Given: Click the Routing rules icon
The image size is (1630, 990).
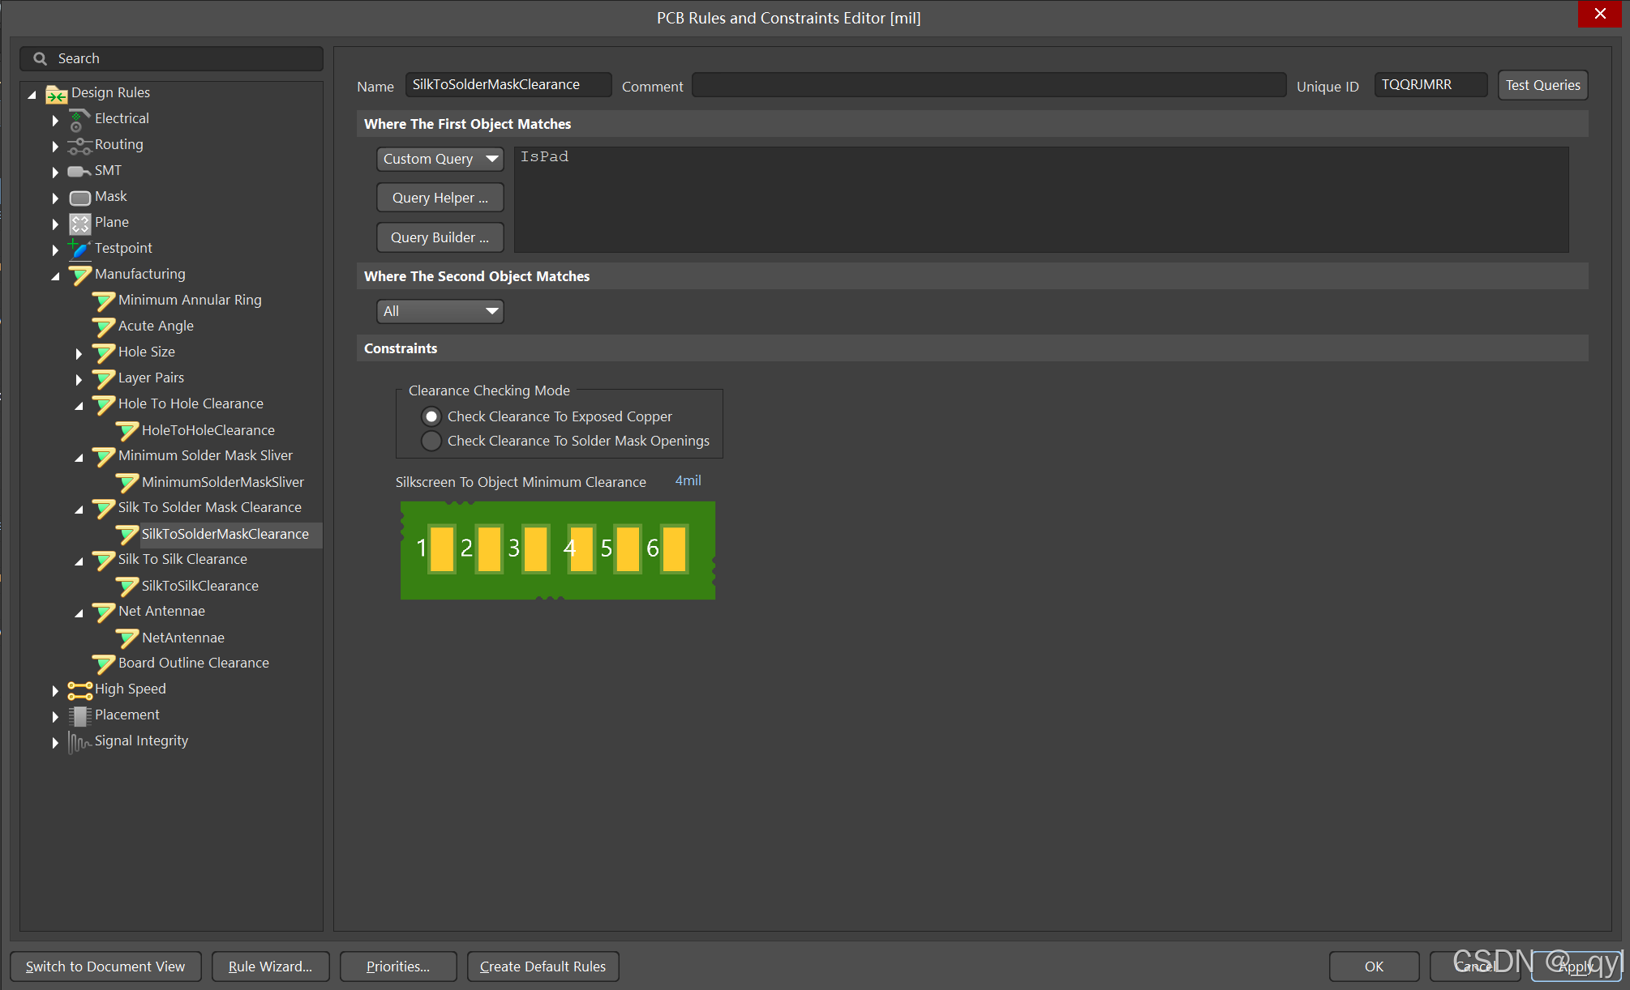Looking at the screenshot, I should click(x=79, y=146).
